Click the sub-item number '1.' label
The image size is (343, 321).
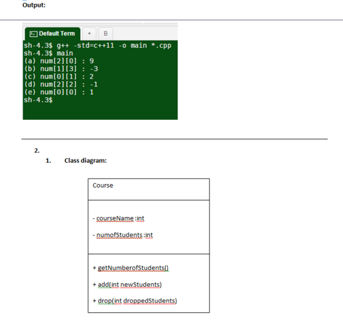(x=48, y=161)
